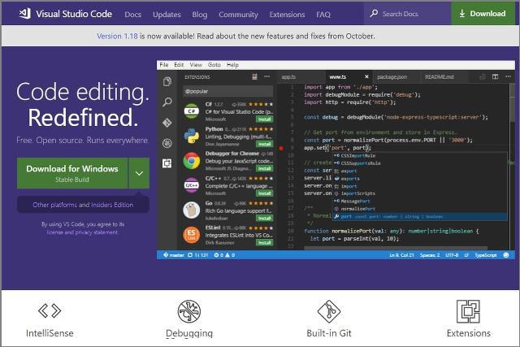Screen dimensions: 520x347
Task: Click the split editor icon
Action: (495, 77)
